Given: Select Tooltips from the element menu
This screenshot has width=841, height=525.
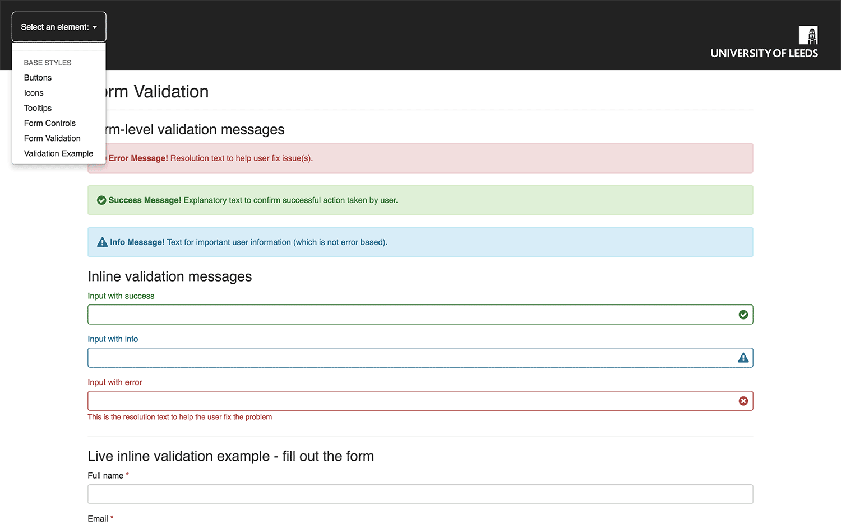Looking at the screenshot, I should 38,107.
